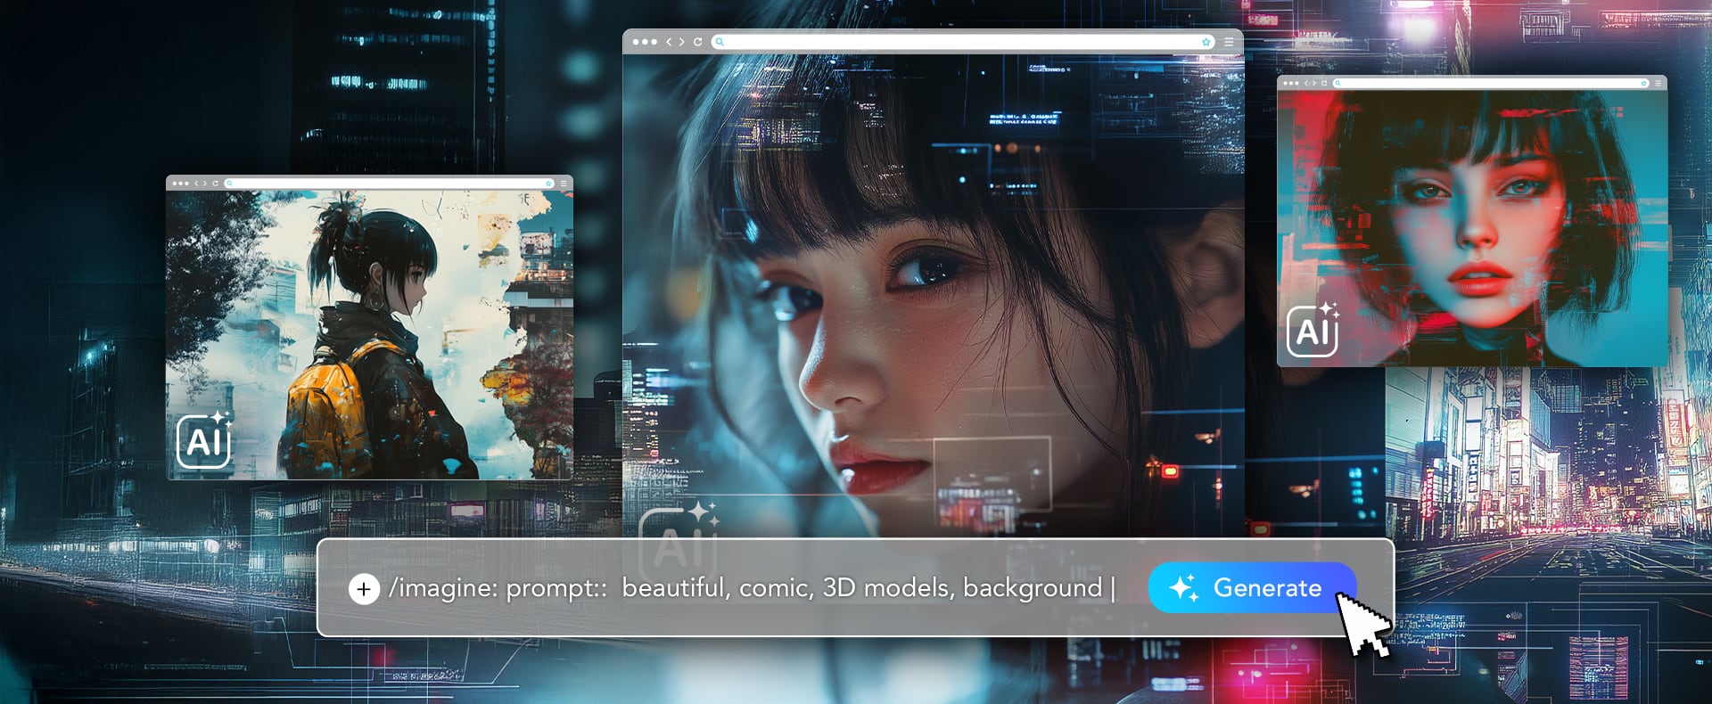Open hamburger menu in anime girl window
The width and height of the screenshot is (1712, 704).
[564, 184]
